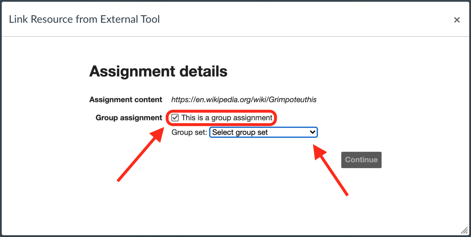Click the Assignment details heading
471x237 pixels.
158,71
